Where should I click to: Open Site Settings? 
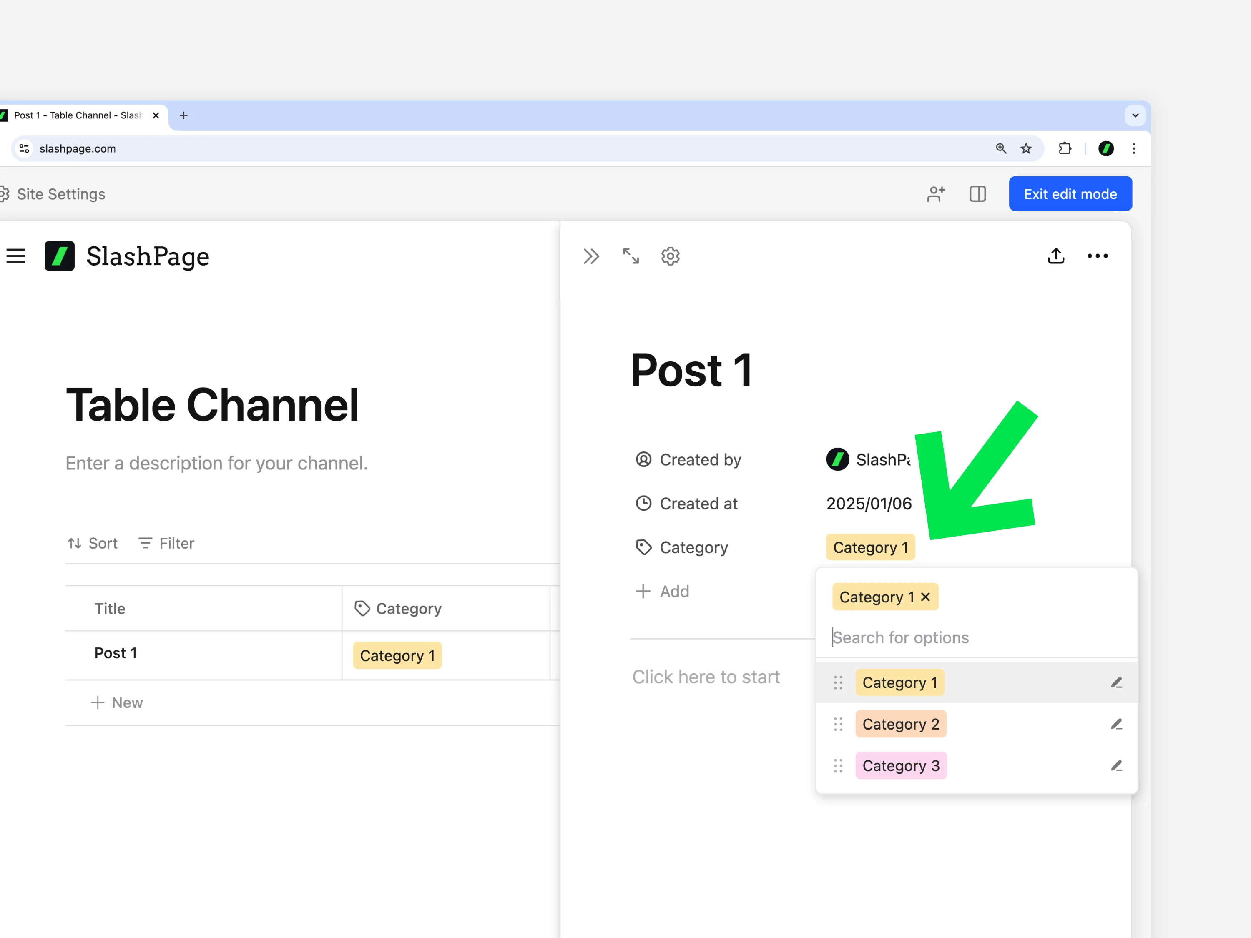[x=53, y=194]
